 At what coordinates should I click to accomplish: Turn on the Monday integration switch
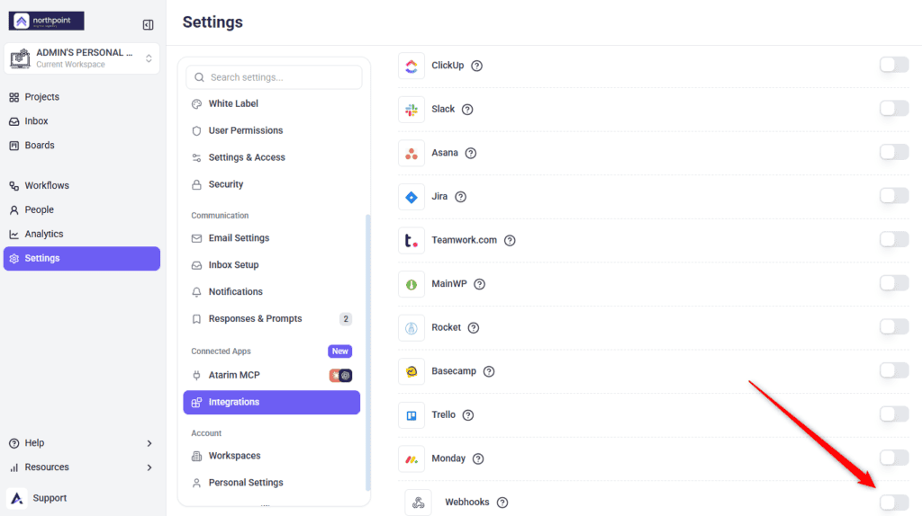(894, 458)
